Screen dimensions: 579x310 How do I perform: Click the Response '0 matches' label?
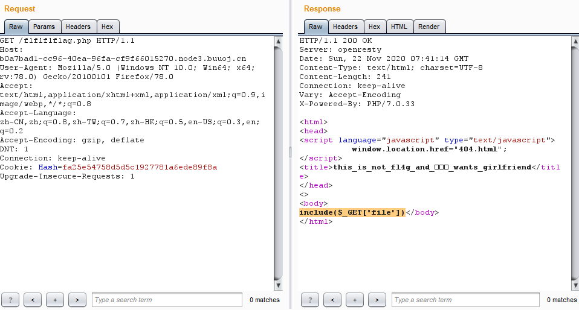561,300
